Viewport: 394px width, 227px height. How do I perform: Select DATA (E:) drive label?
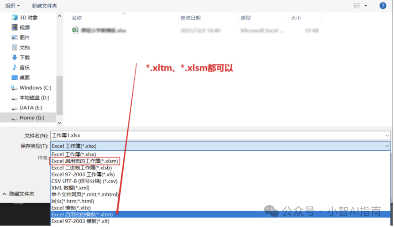pos(31,107)
